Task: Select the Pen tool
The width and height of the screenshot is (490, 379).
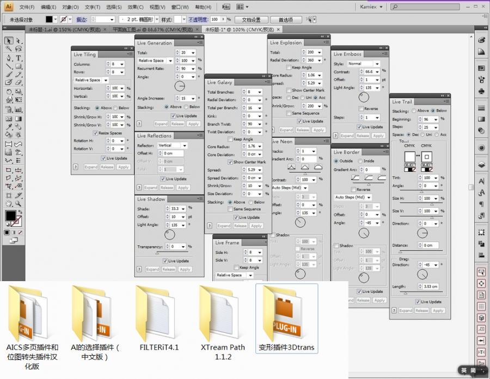Action: click(9, 58)
